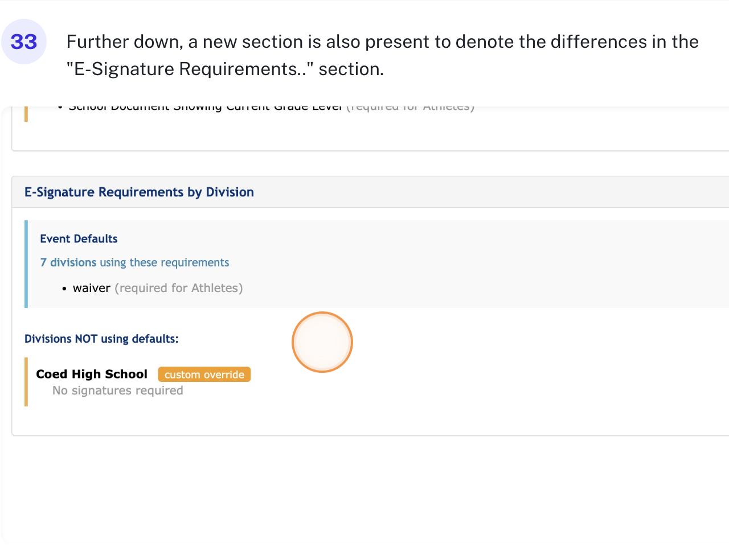
Task: Click the orange circle highlight marker
Action: coord(322,342)
